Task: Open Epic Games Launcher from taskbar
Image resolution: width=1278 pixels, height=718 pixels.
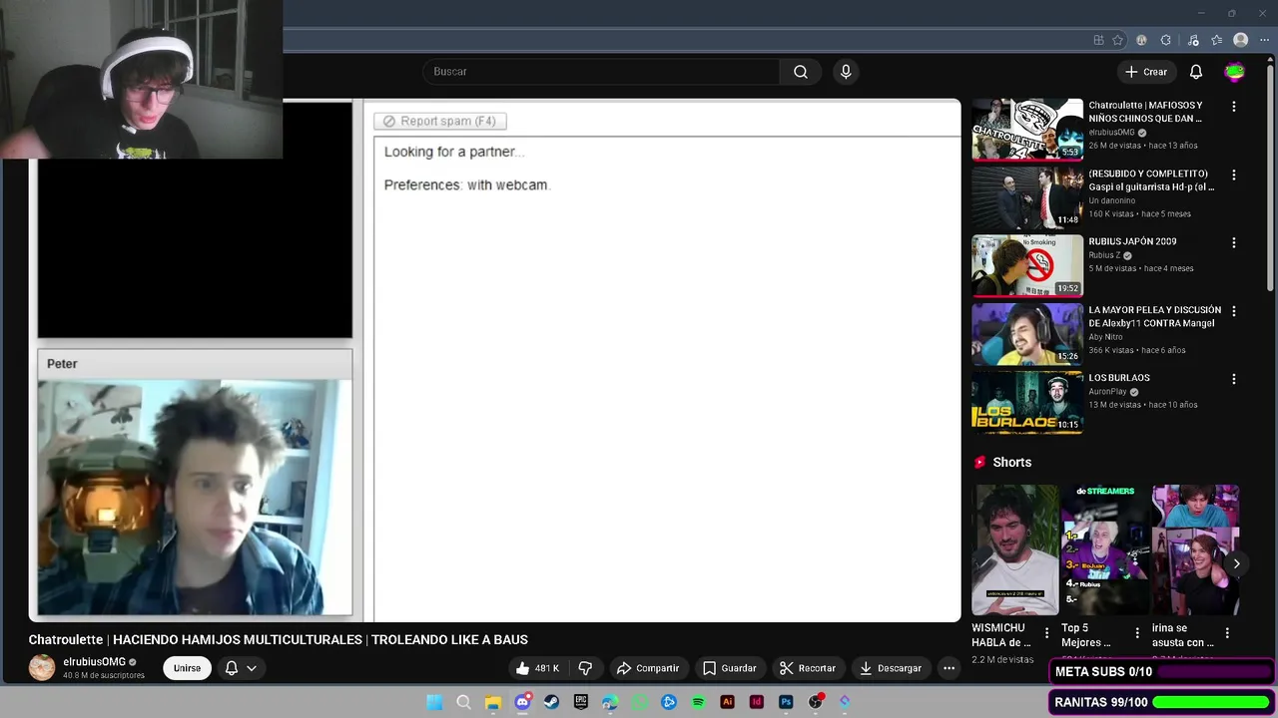Action: (x=581, y=702)
